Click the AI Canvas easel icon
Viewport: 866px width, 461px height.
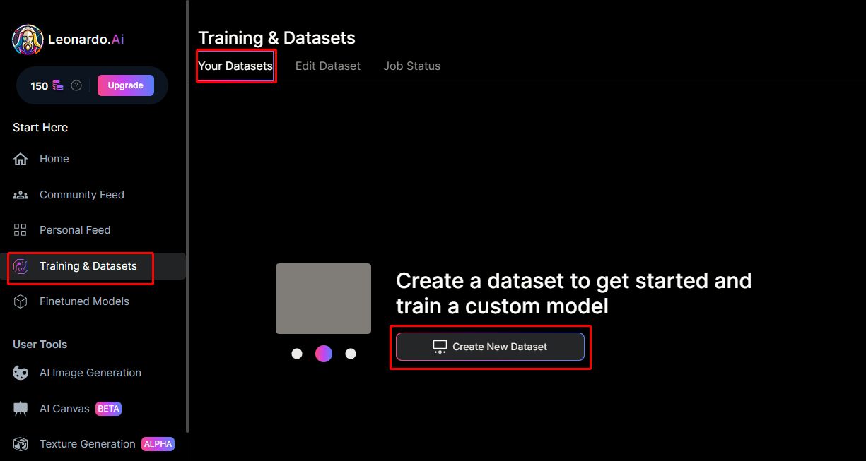coord(21,409)
